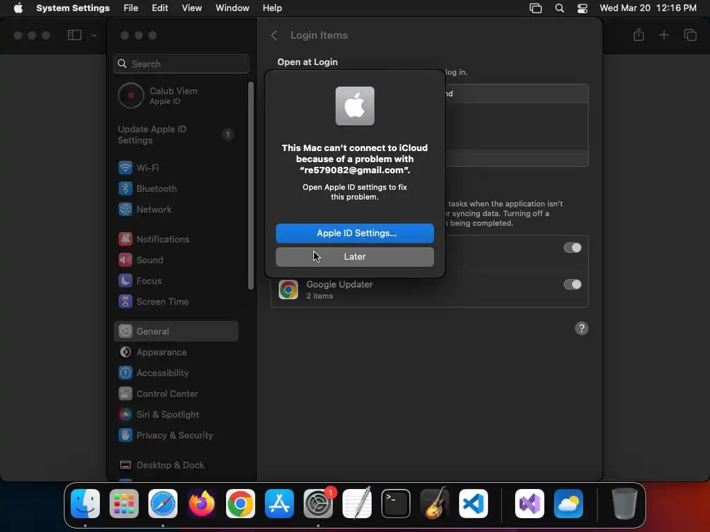Screen dimensions: 710x532
Task: Open System Settings from the Dock
Action: click(x=318, y=504)
